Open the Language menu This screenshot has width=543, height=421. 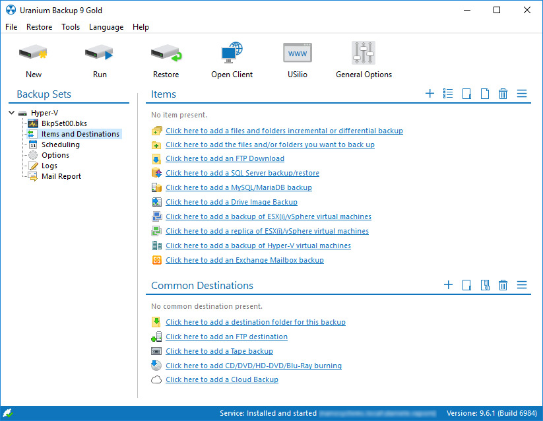click(106, 27)
